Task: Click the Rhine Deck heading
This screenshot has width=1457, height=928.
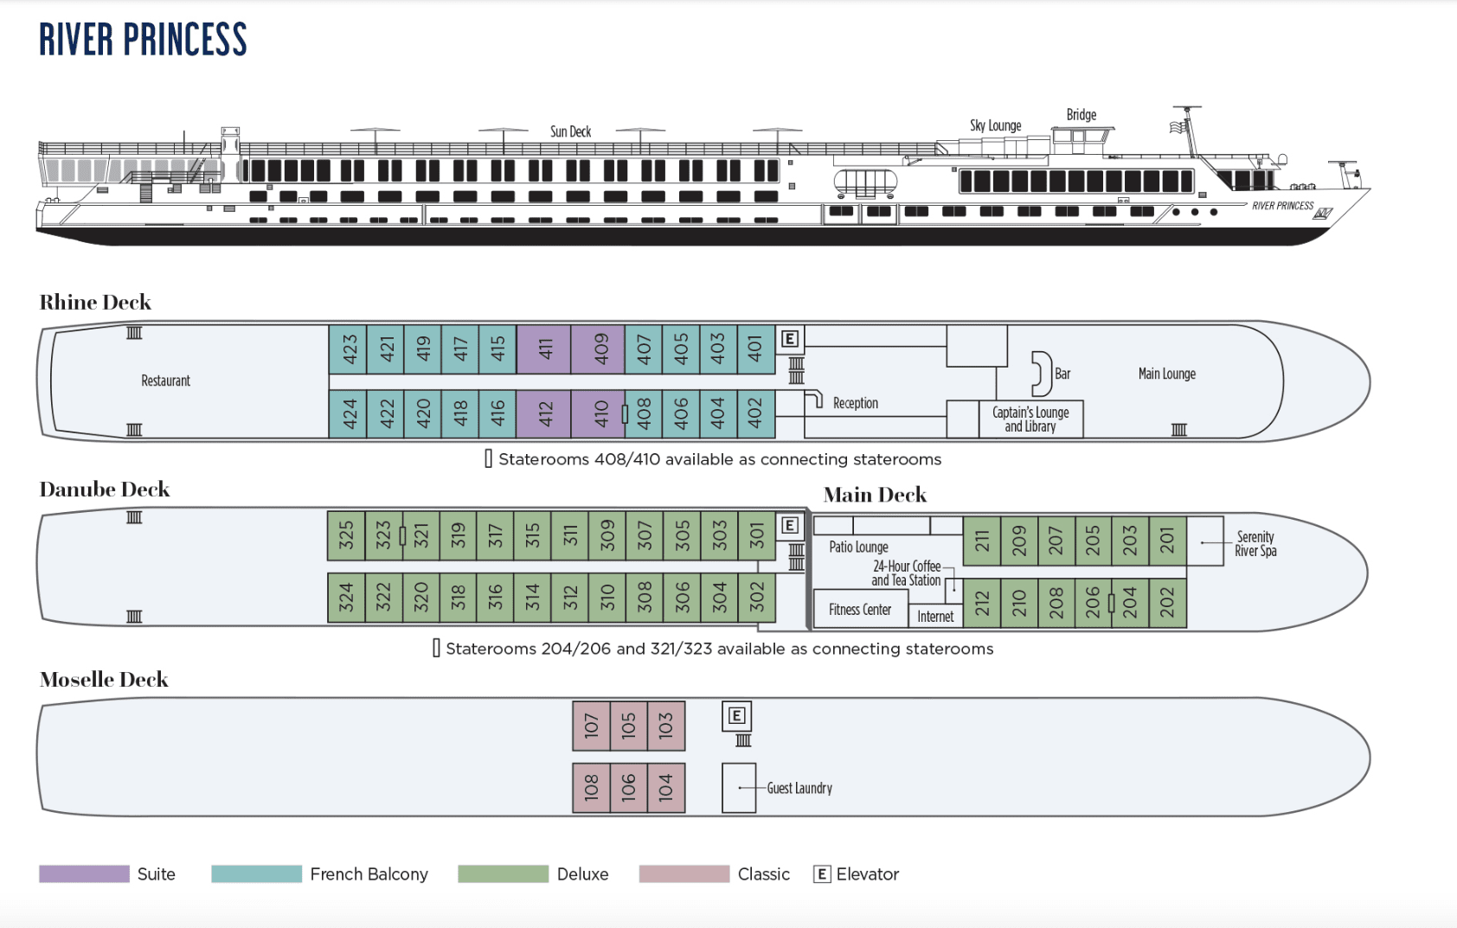Action: (95, 302)
